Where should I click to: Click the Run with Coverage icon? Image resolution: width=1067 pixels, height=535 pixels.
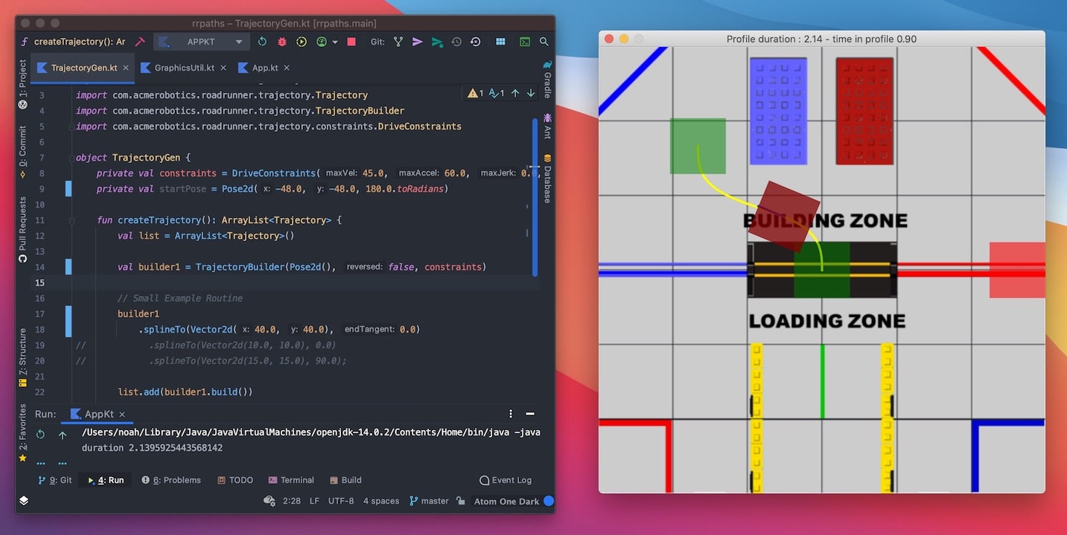(302, 42)
